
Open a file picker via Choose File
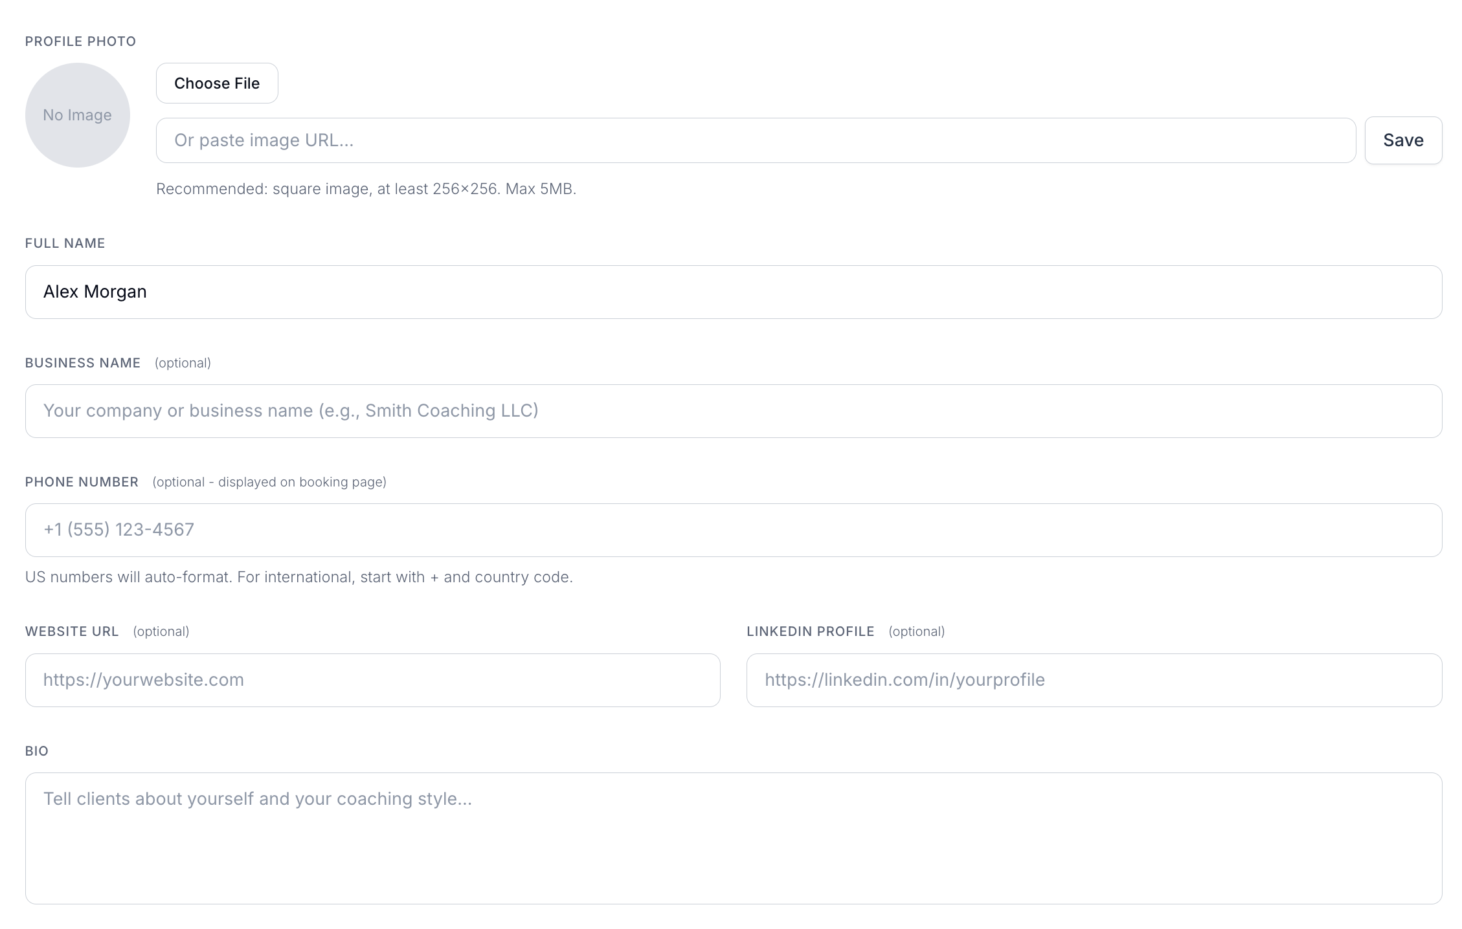pos(216,83)
